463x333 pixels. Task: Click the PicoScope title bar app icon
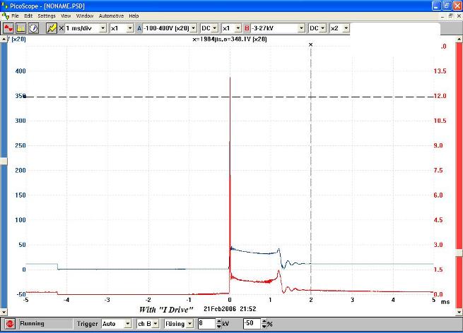pos(6,5)
